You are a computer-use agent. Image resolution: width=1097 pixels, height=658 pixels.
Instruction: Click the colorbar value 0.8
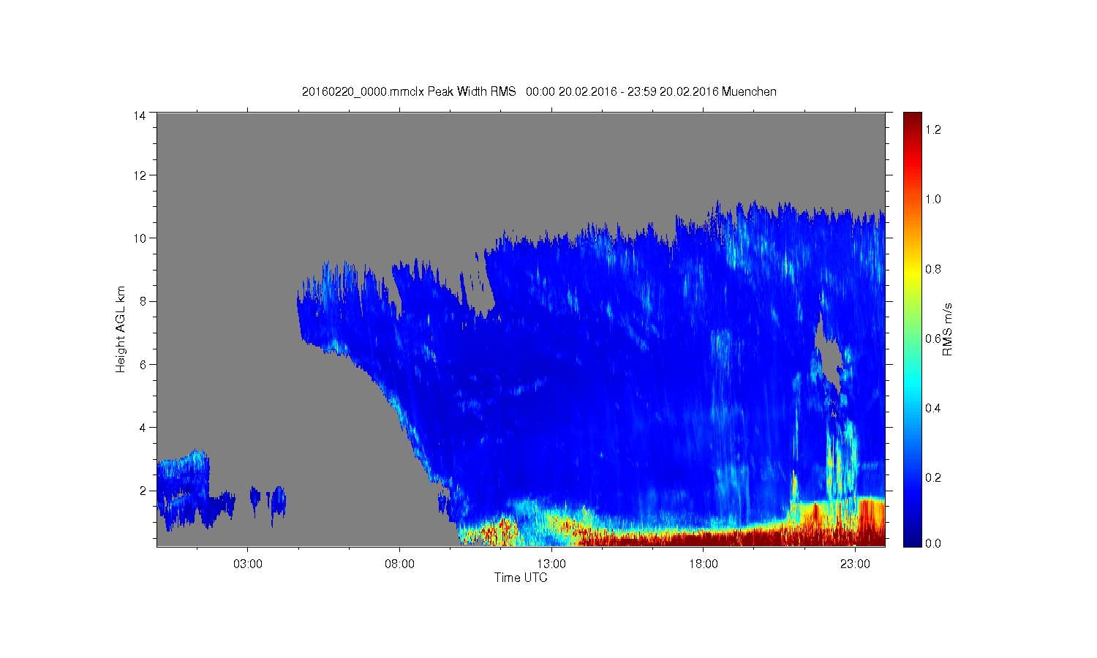pyautogui.click(x=933, y=269)
